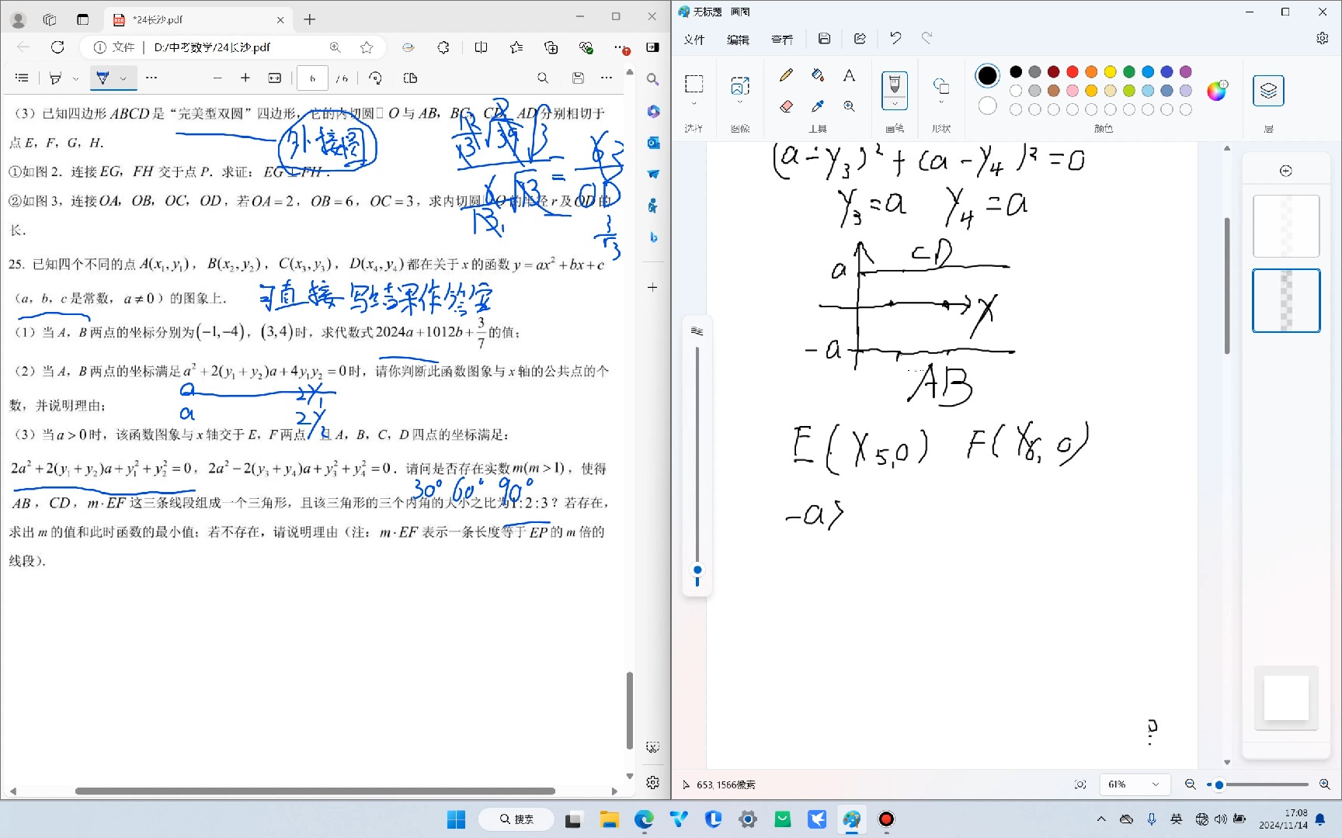Select the second page thumbnail in Paint
The height and width of the screenshot is (838, 1342).
(1286, 300)
